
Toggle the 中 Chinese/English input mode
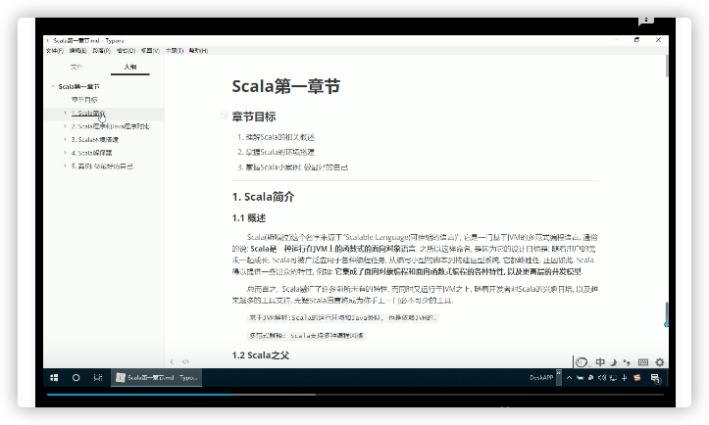pos(600,362)
